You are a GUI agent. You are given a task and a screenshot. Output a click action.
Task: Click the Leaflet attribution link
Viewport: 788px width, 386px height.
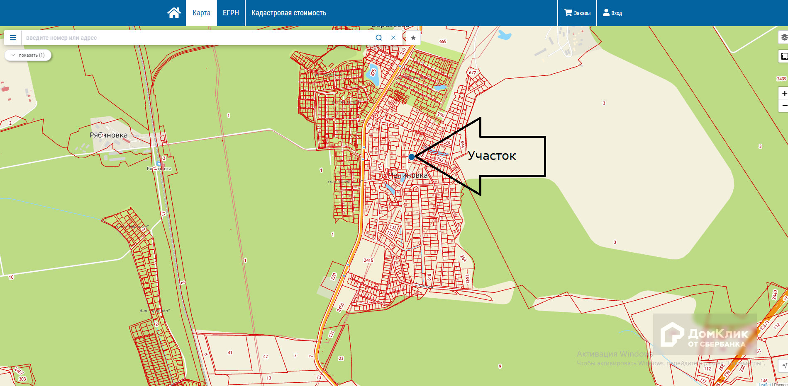[764, 384]
